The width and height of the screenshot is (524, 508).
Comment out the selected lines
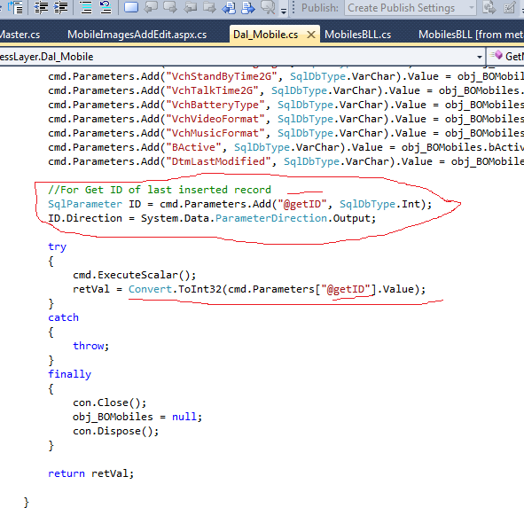pyautogui.click(x=86, y=7)
